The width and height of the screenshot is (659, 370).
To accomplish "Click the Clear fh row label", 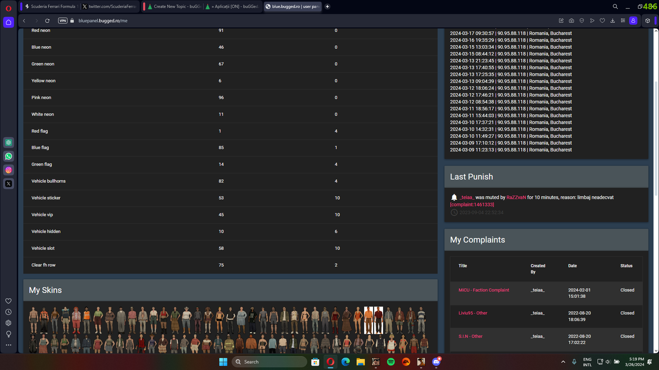I will point(43,265).
